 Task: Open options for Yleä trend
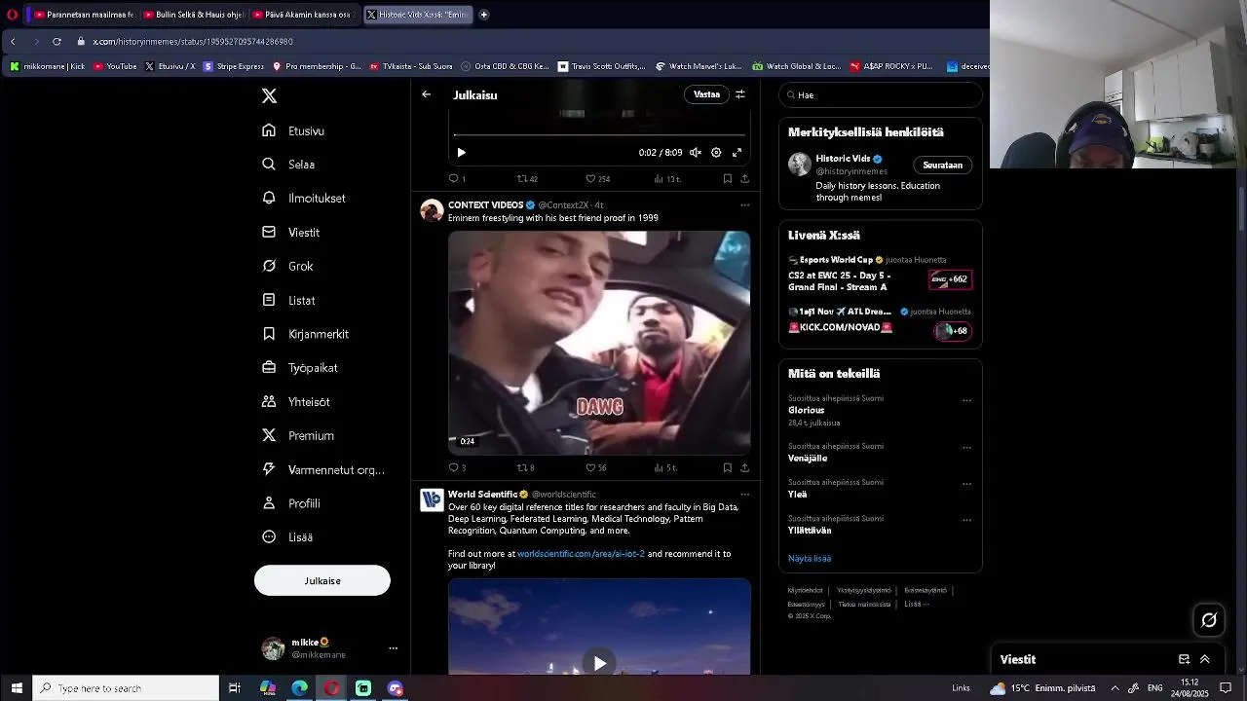point(966,484)
